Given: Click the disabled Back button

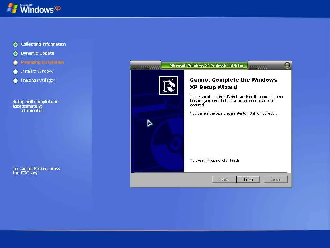Looking at the screenshot, I should [x=224, y=179].
